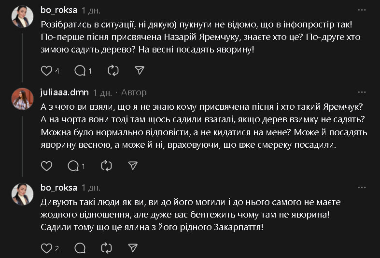
Task: Like the last bo_roksa comment
Action: [x=46, y=248]
